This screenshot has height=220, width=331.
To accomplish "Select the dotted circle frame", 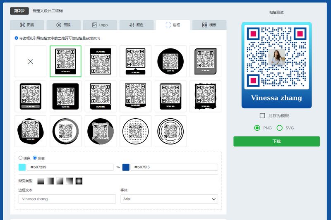I will [x=136, y=131].
